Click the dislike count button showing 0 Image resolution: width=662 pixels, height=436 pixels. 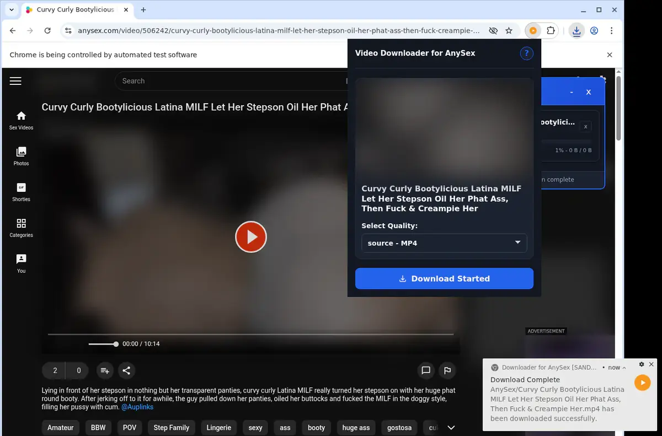pyautogui.click(x=78, y=370)
